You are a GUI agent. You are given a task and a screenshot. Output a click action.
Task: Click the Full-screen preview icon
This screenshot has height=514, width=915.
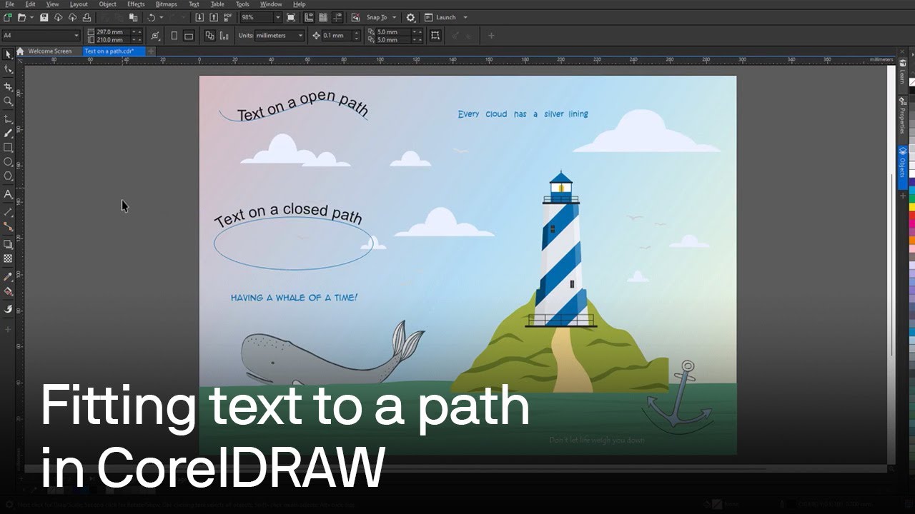[x=290, y=17]
